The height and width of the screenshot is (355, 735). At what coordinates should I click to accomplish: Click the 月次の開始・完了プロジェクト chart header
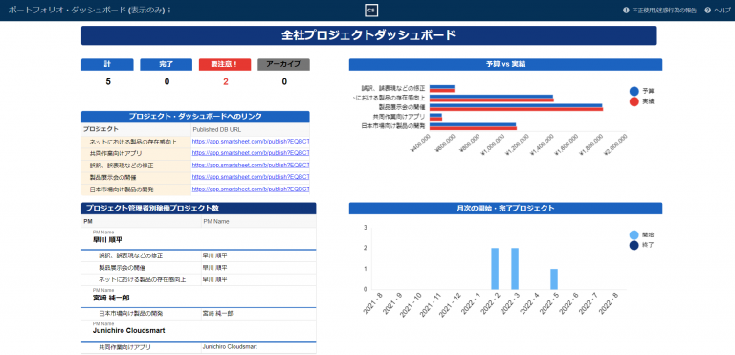click(505, 209)
